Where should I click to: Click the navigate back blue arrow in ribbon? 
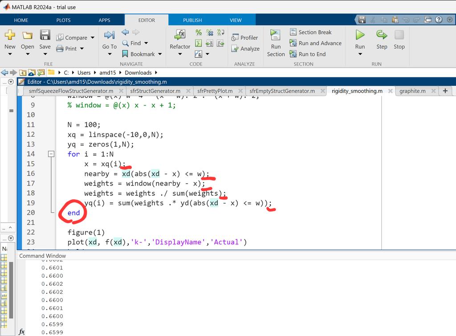125,32
